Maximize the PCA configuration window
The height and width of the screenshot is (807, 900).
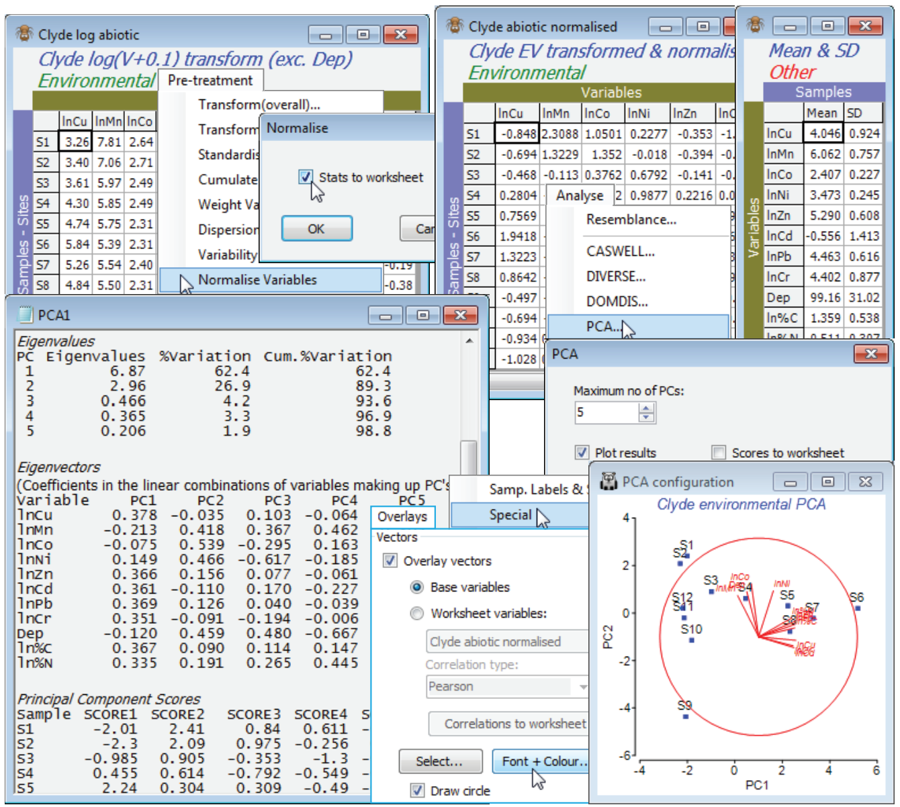pos(828,482)
